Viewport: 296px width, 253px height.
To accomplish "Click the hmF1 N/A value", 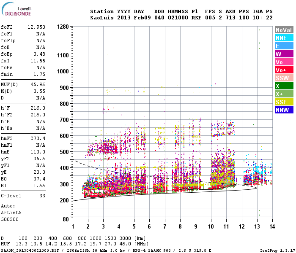I will pyautogui.click(x=41, y=145).
